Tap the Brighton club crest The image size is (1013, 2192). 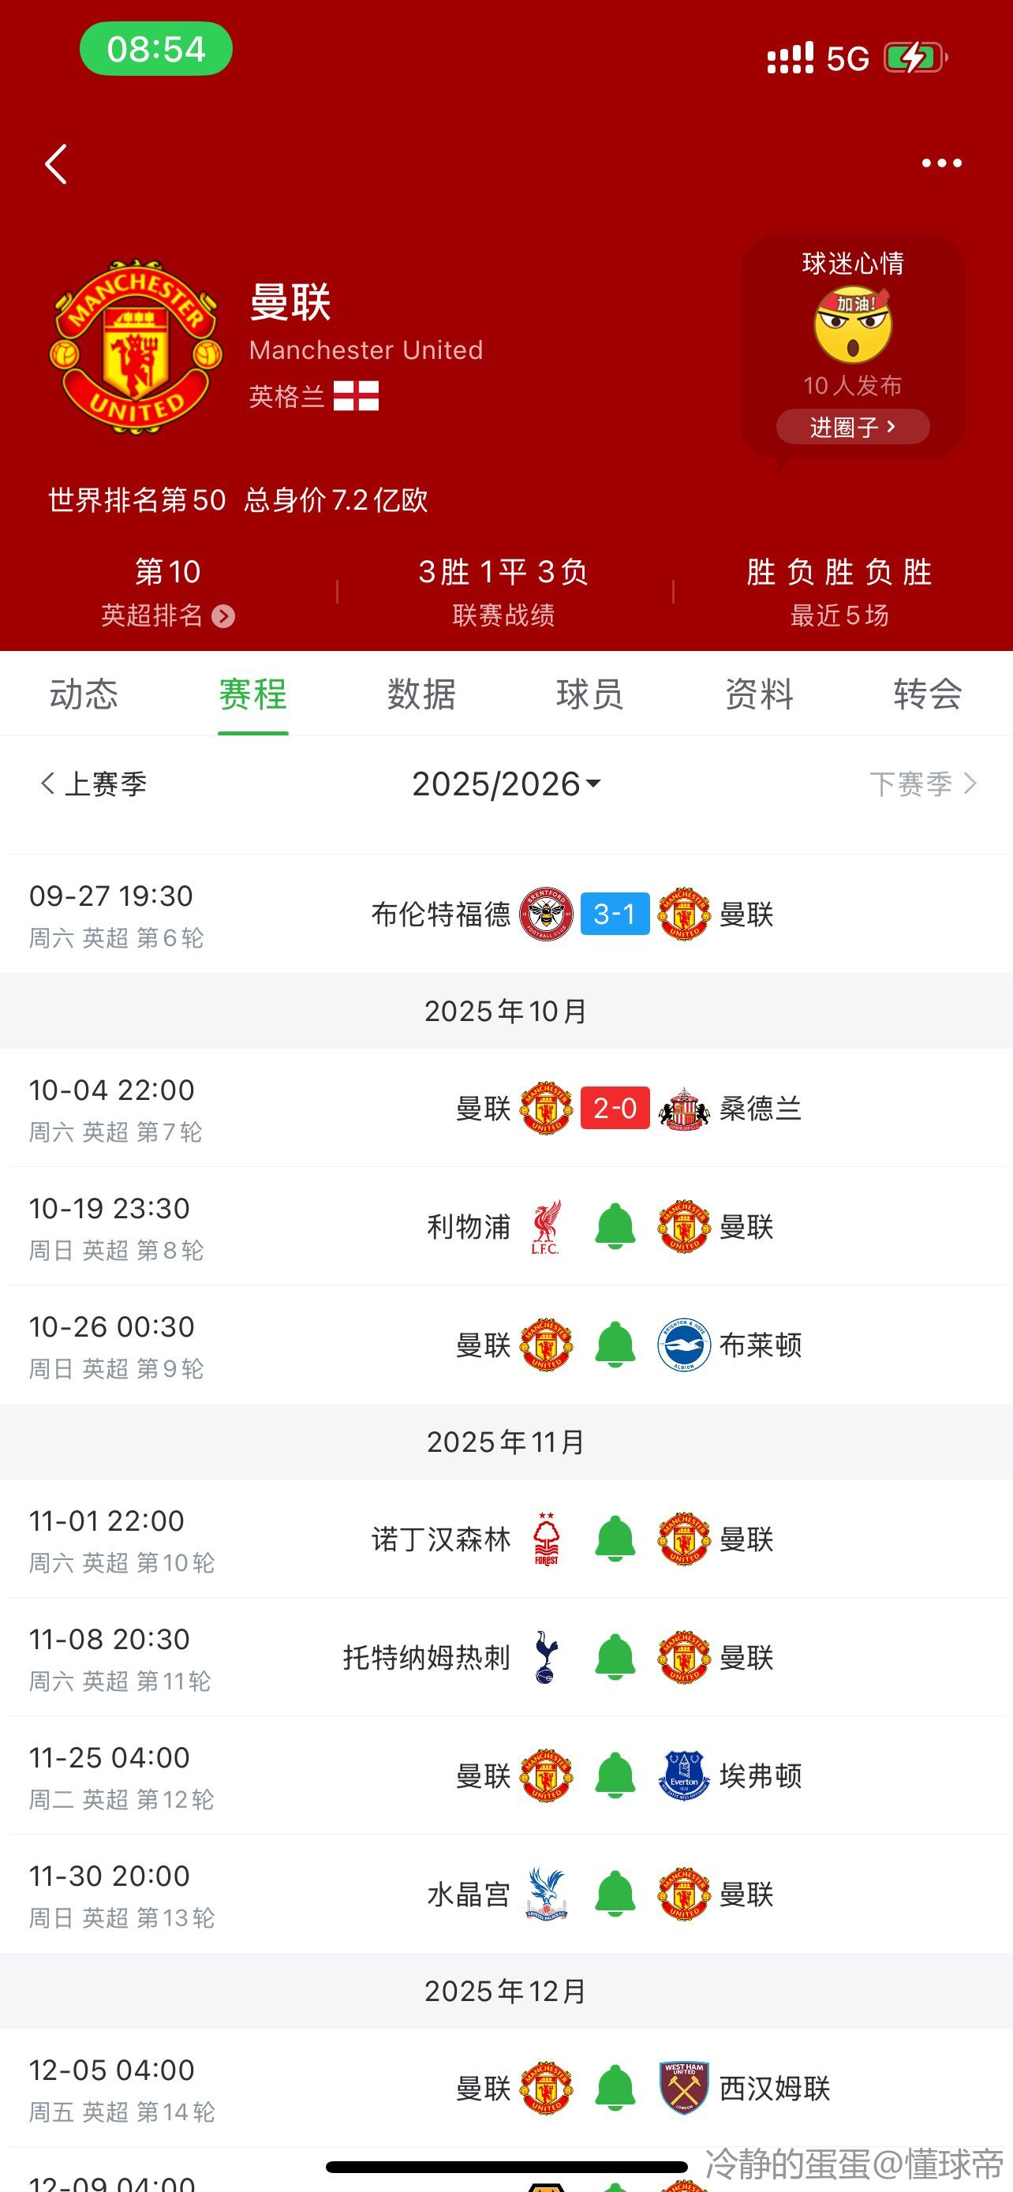(684, 1345)
